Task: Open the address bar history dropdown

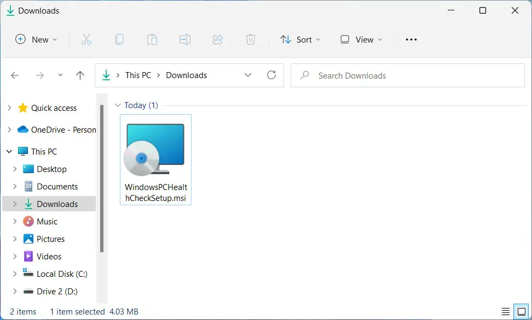Action: click(x=248, y=75)
